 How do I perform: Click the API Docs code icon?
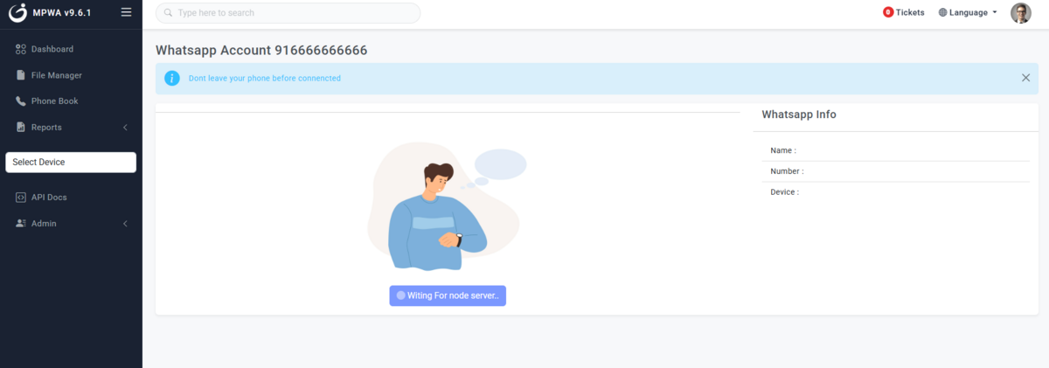(21, 198)
